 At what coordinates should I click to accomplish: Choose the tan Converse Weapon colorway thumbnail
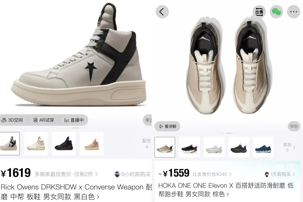(91, 144)
